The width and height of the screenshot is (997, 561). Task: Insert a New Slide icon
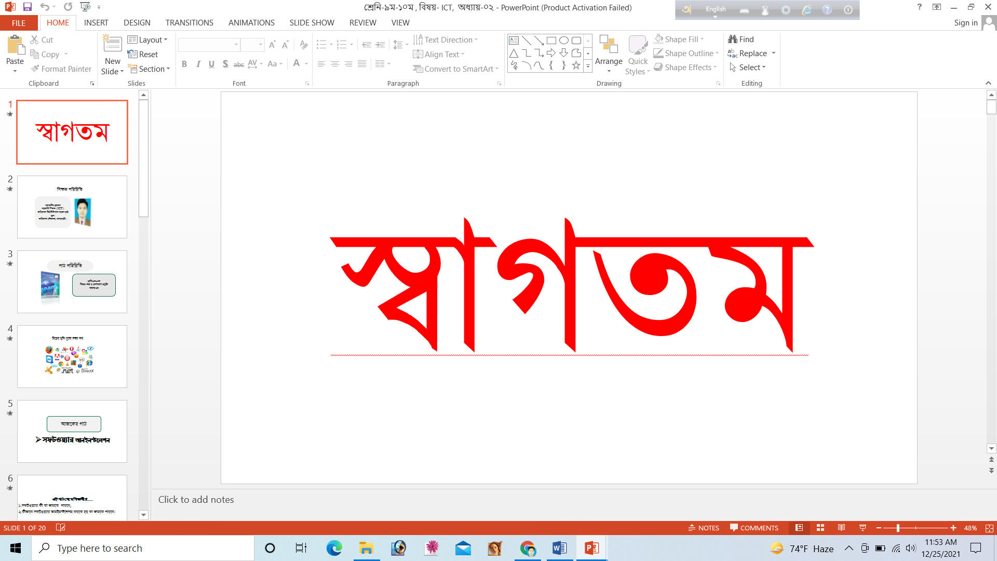pyautogui.click(x=112, y=43)
